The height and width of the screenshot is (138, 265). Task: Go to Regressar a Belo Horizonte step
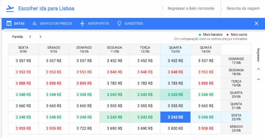point(191,8)
